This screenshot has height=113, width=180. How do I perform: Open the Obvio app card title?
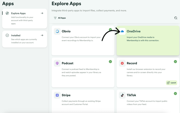[66, 31]
